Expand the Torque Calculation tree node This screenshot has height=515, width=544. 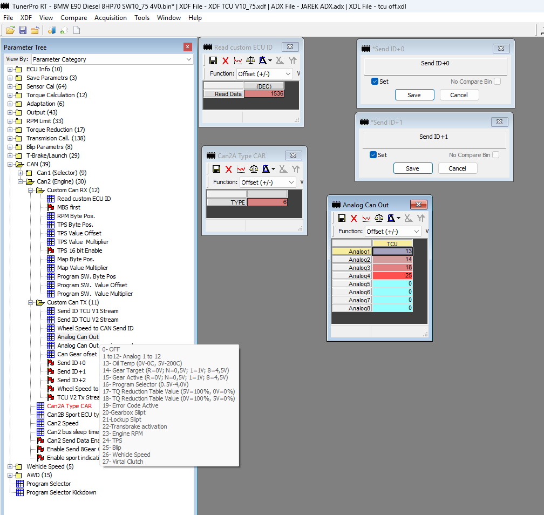tap(10, 95)
